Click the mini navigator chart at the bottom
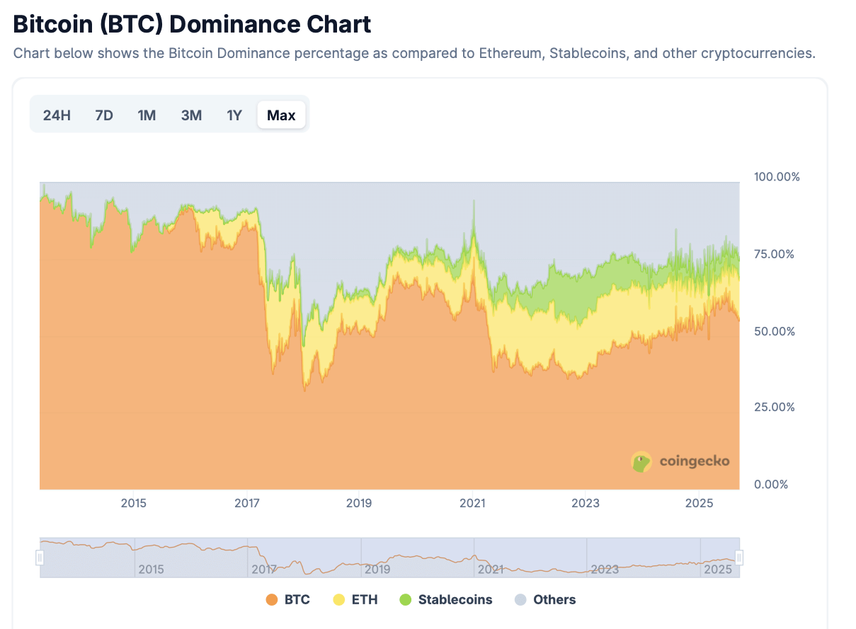 tap(389, 557)
